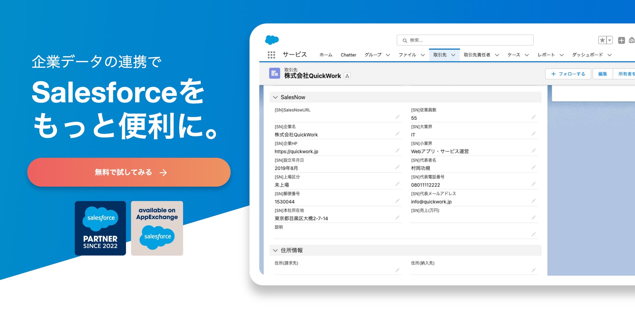Click the 未上場 listing status value

point(282,185)
